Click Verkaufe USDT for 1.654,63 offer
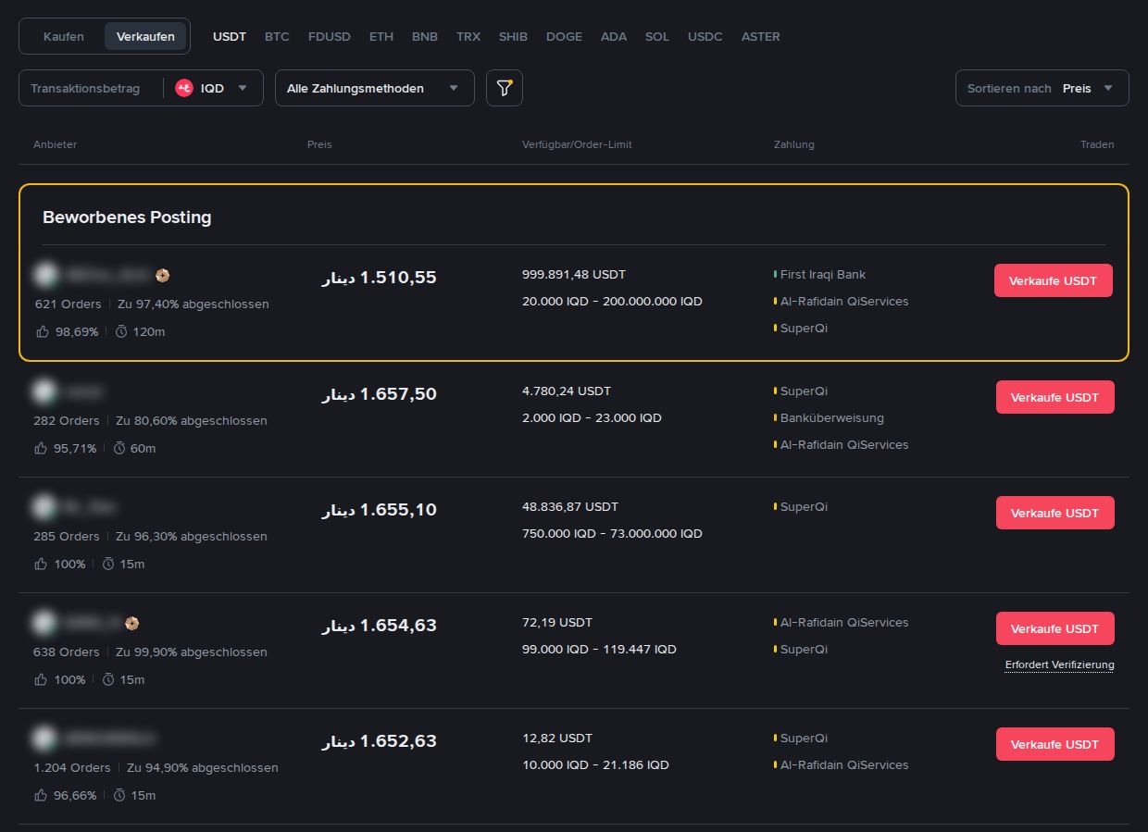This screenshot has height=832, width=1148. pos(1055,628)
